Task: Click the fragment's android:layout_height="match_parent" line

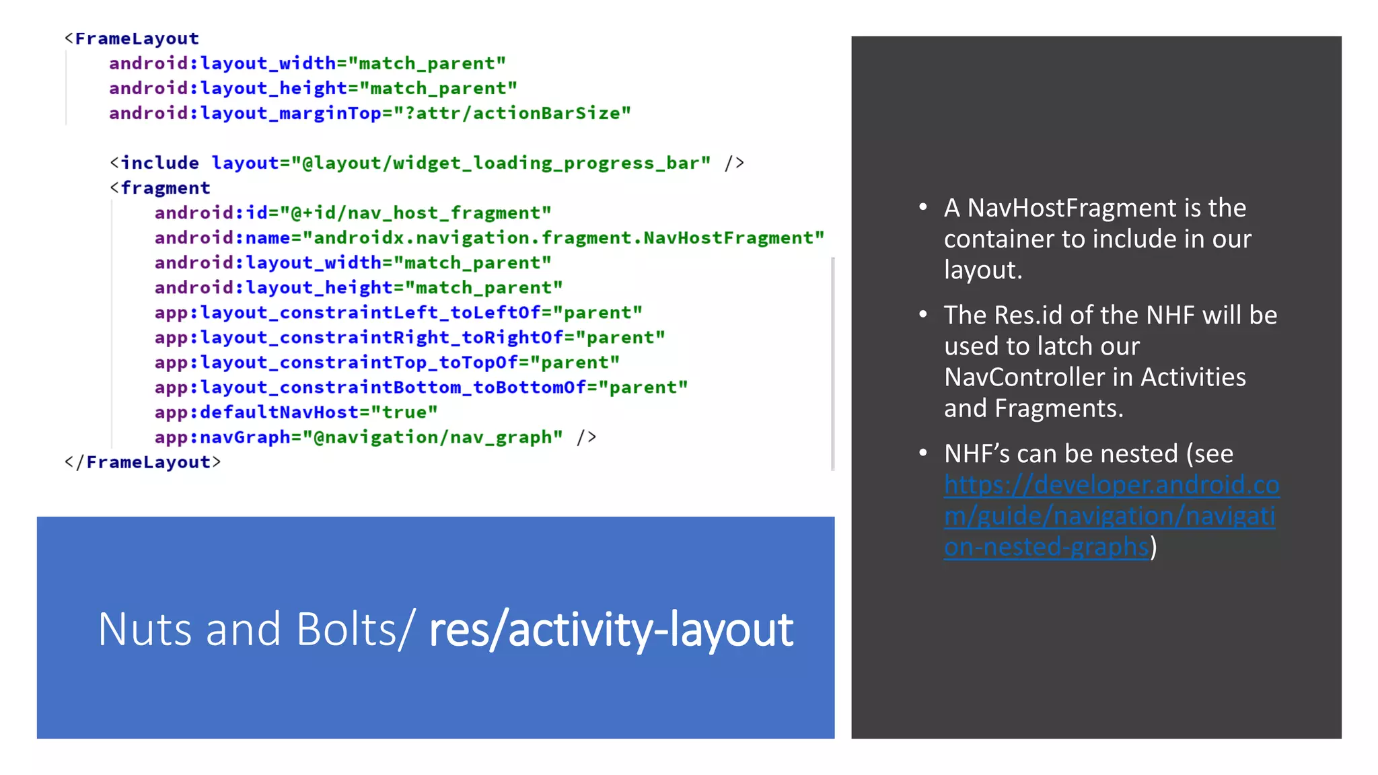Action: 359,287
